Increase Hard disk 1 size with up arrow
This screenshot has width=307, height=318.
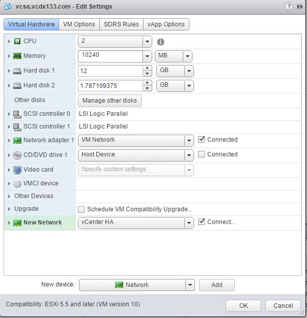(x=148, y=68)
